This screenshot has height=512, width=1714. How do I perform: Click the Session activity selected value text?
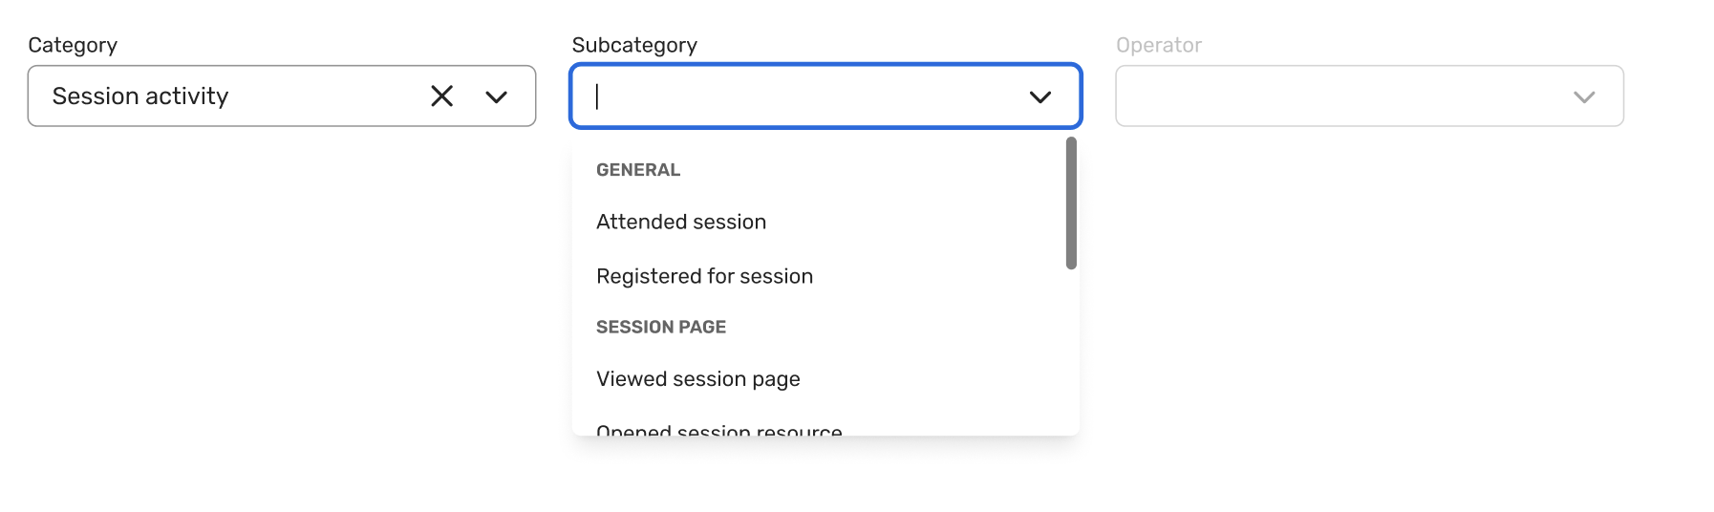pos(140,96)
